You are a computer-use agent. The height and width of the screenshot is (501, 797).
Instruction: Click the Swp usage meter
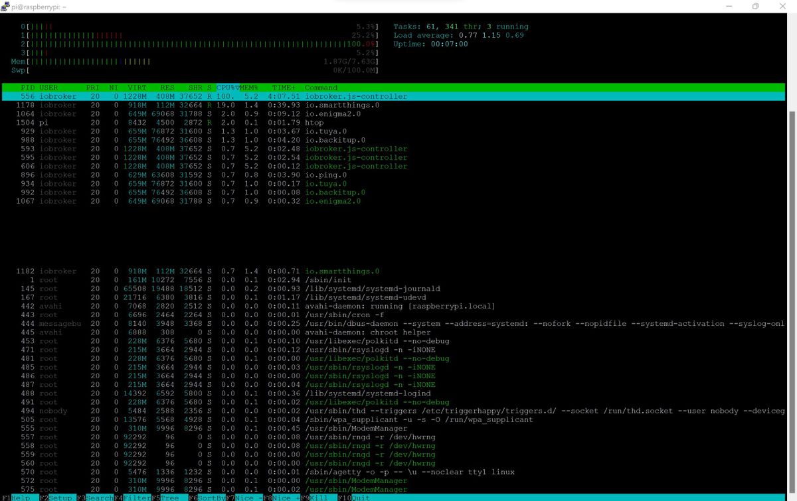point(195,70)
